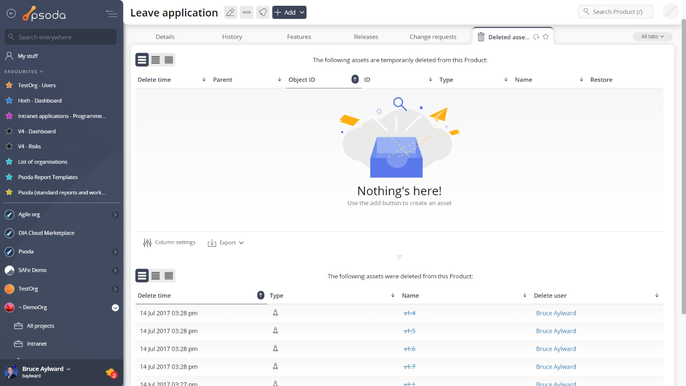Click Bruce Aylward link in v1.6 row
Screen dimensions: 686x386
coord(556,349)
